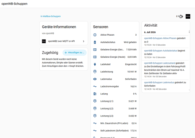Viewport: 195px width, 138px height.
Task: Click the 12:14:54 - Vor 33 Sekunden timestamp
Action: click(155, 77)
